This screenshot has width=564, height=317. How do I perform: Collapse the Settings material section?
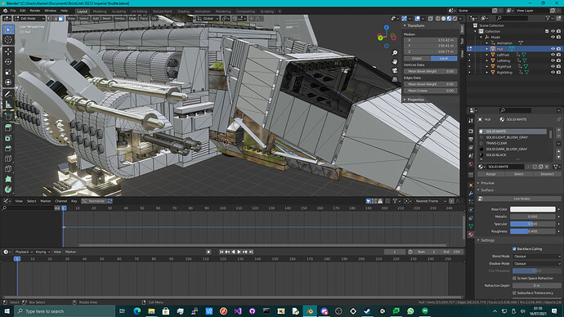[x=486, y=240]
